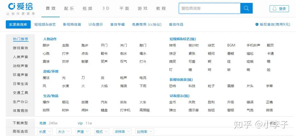Open the 倒计时 tag
This screenshot has width=296, height=137.
tap(193, 45)
